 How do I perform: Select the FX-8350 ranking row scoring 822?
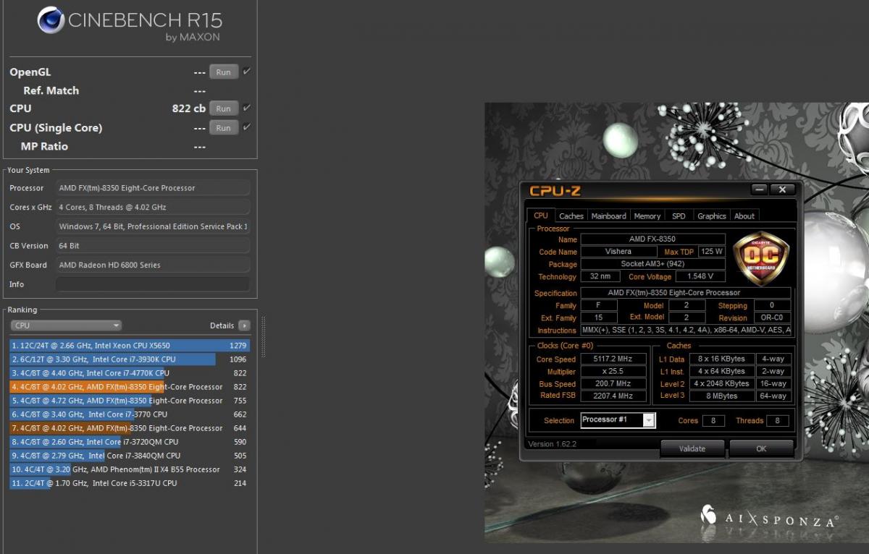point(130,387)
